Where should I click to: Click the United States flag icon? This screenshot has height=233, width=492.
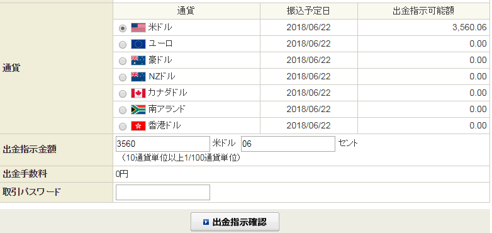(138, 28)
